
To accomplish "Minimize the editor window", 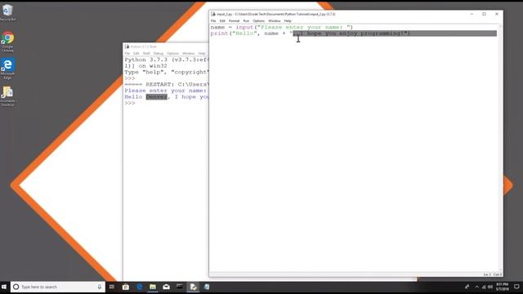I will (x=472, y=14).
